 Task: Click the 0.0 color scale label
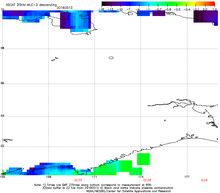coord(205,10)
